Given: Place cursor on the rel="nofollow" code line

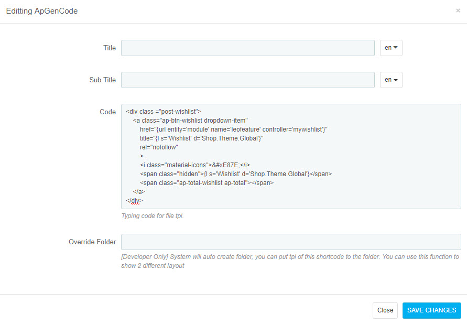Looking at the screenshot, I should point(159,147).
